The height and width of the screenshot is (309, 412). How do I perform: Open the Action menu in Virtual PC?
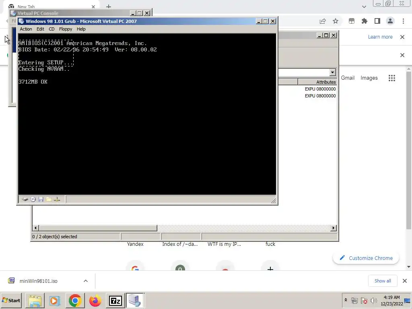[26, 29]
